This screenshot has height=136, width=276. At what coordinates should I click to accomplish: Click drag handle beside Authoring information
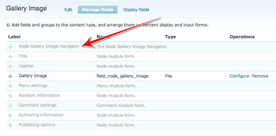10,115
